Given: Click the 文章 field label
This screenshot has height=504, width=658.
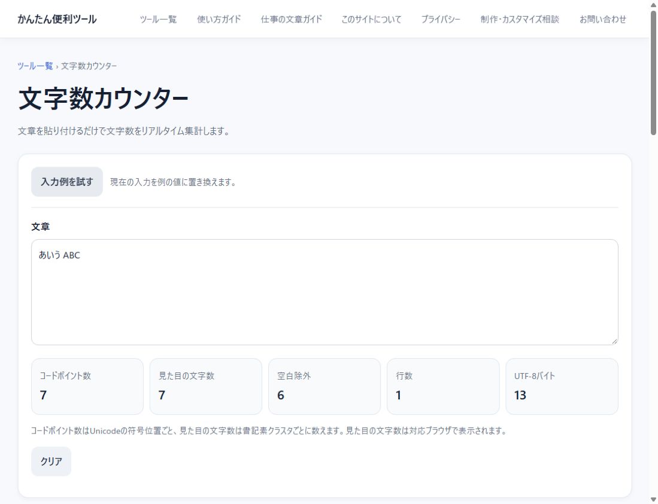Looking at the screenshot, I should (x=41, y=227).
